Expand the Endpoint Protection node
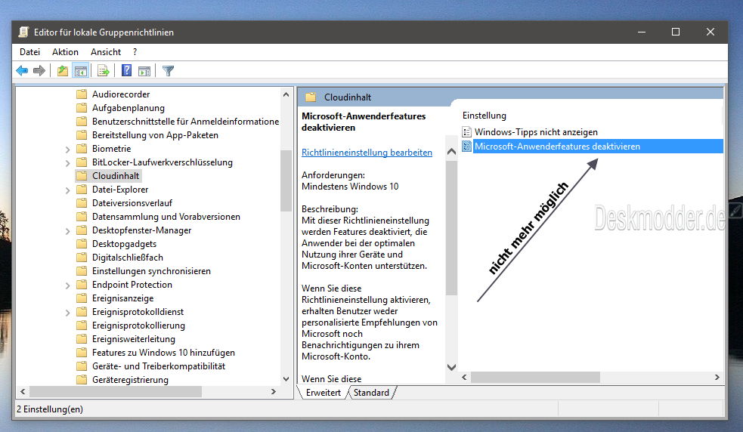Viewport: 743px width, 432px height. point(68,285)
